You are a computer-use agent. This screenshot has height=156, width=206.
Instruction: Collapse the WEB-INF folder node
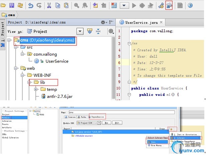pos(22,75)
